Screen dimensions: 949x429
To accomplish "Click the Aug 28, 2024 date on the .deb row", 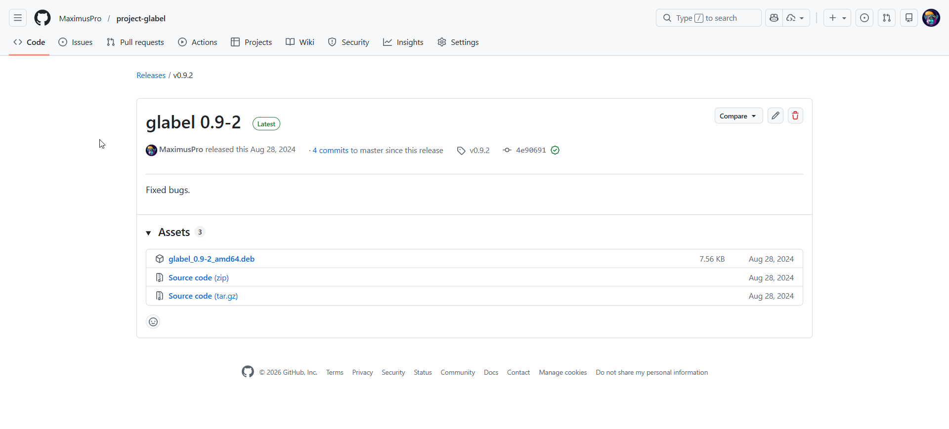I will tap(771, 259).
